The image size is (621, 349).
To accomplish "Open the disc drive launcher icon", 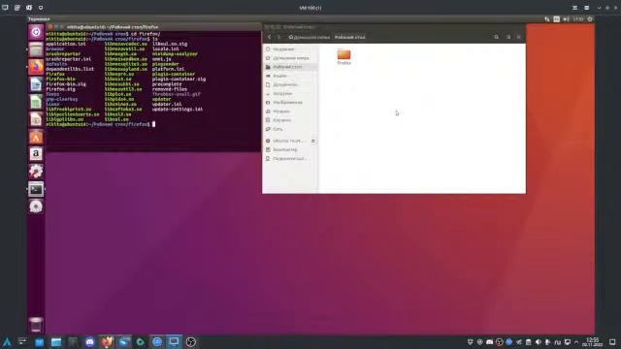I will pos(36,206).
